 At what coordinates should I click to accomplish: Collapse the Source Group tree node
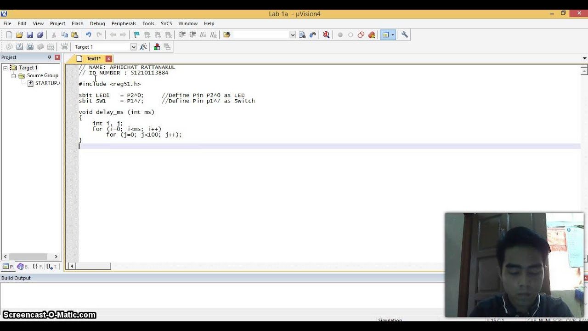point(14,76)
